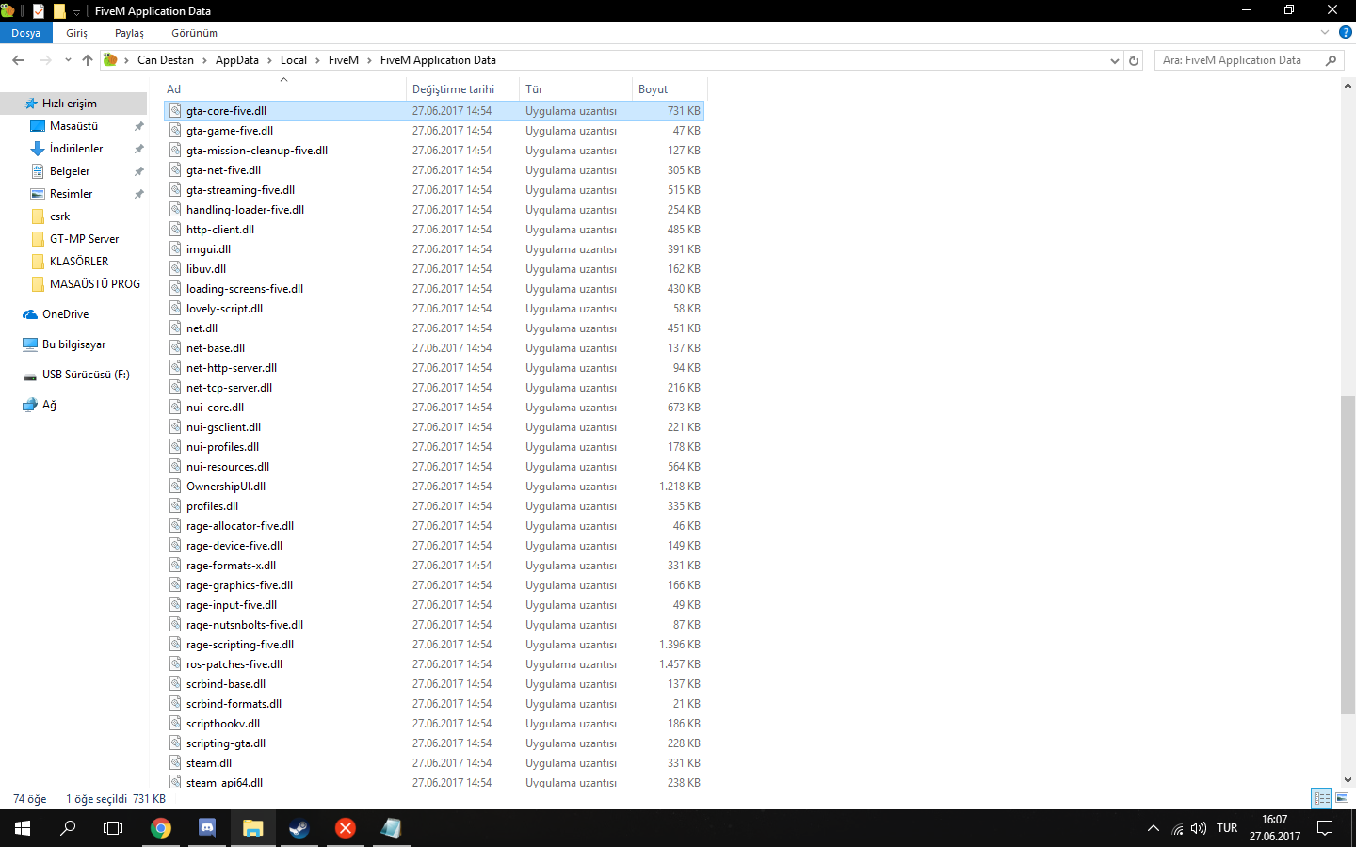Open taskbar search magnifier
Viewport: 1356px width, 847px height.
point(68,828)
